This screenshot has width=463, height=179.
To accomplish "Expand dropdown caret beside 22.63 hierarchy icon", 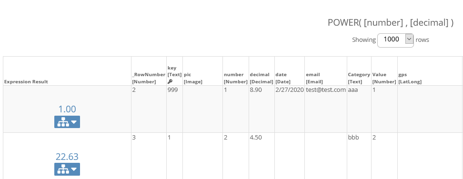I will (74, 169).
